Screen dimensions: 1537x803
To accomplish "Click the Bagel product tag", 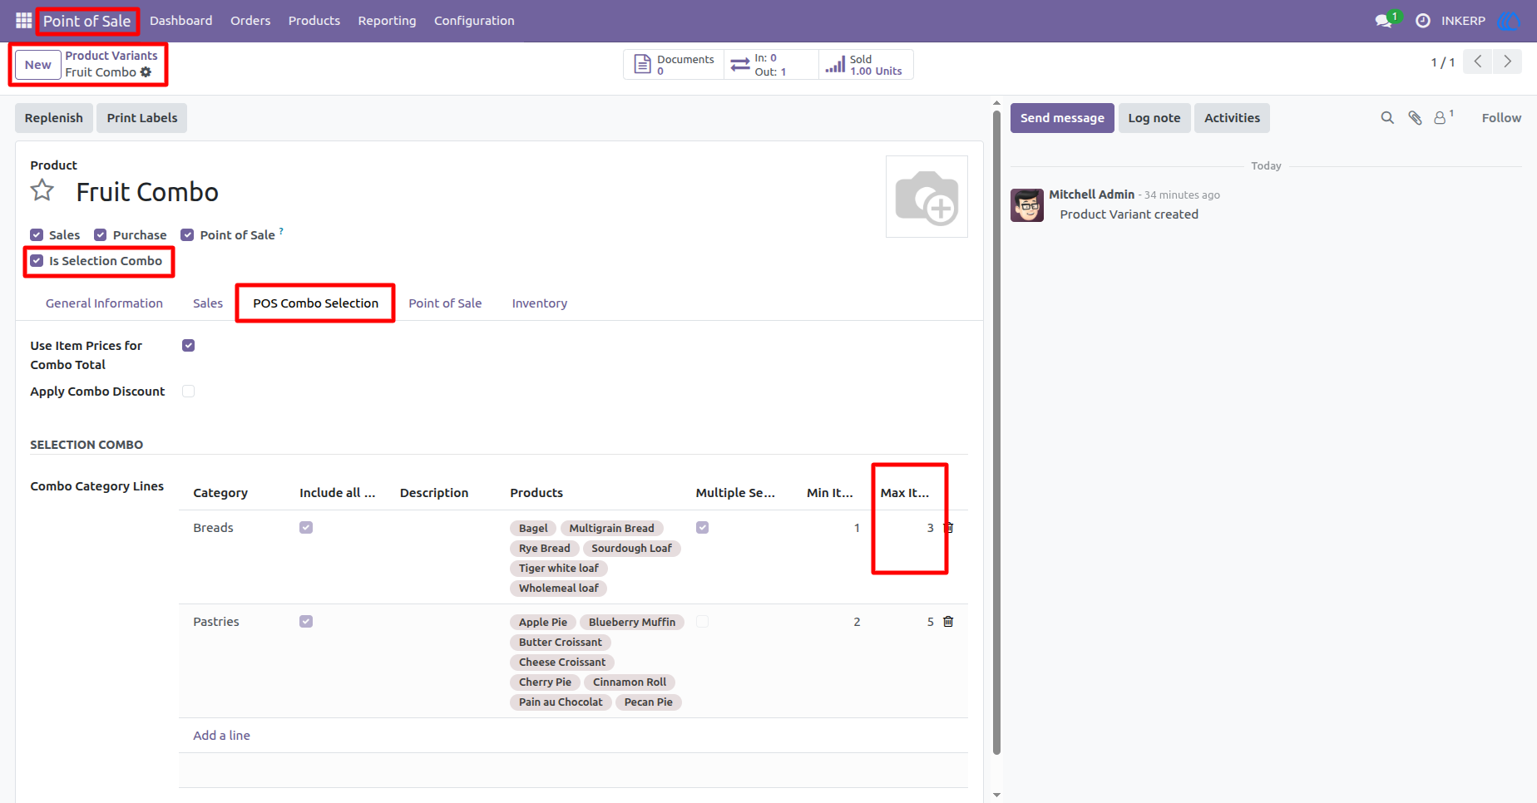I will (x=533, y=528).
